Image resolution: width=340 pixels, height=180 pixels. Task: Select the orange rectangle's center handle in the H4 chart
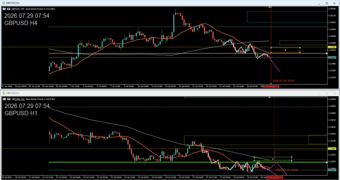(x=285, y=50)
